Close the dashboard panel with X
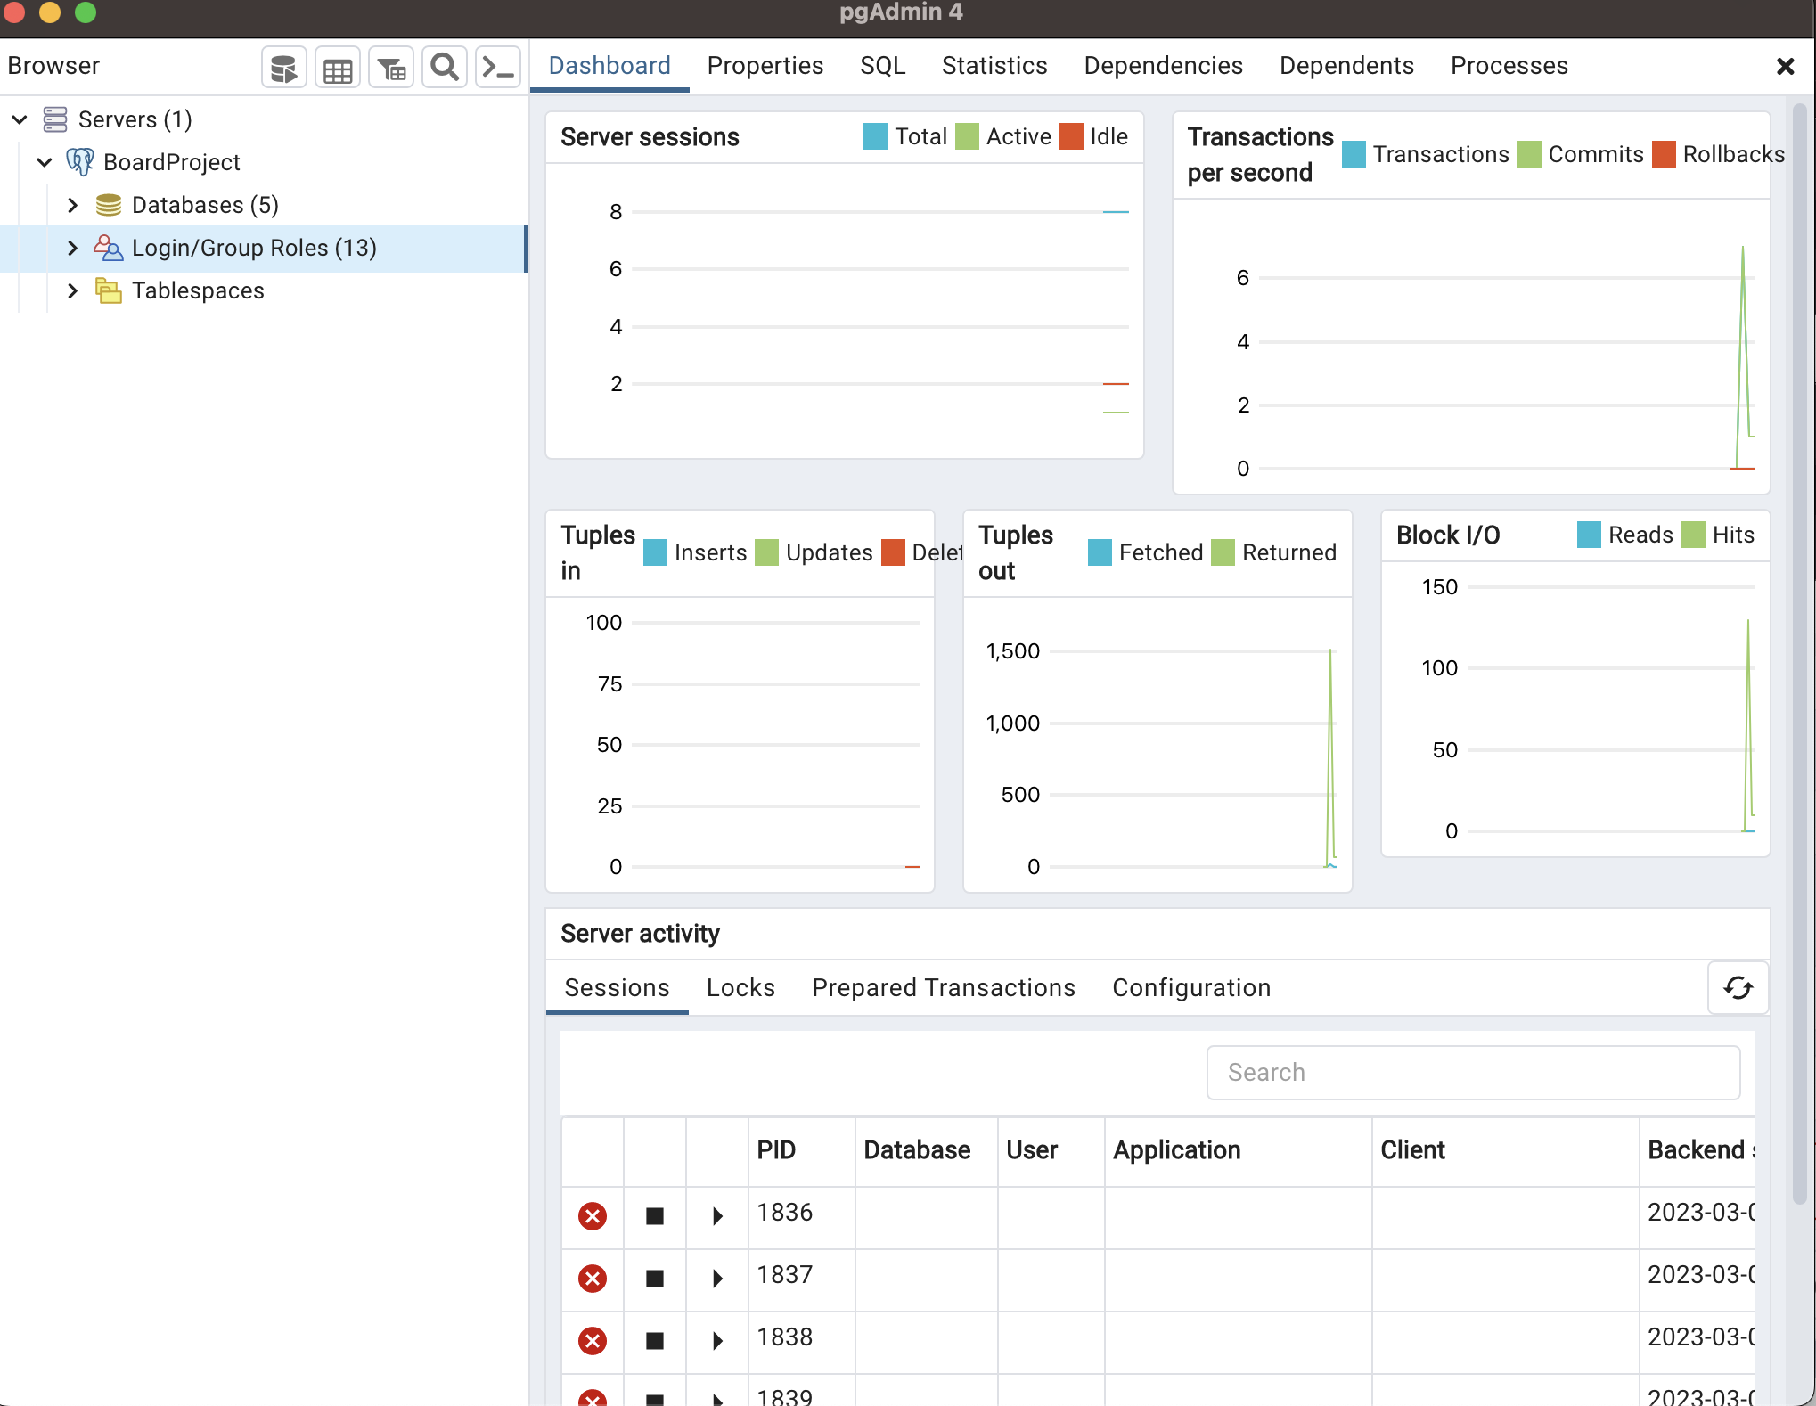The height and width of the screenshot is (1406, 1816). tap(1785, 67)
